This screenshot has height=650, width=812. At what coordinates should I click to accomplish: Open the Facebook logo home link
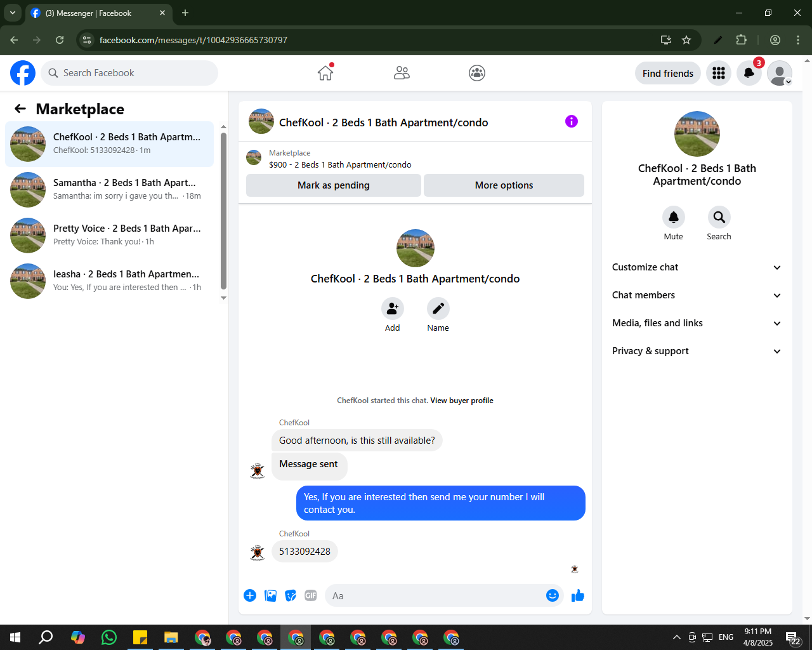pyautogui.click(x=23, y=73)
